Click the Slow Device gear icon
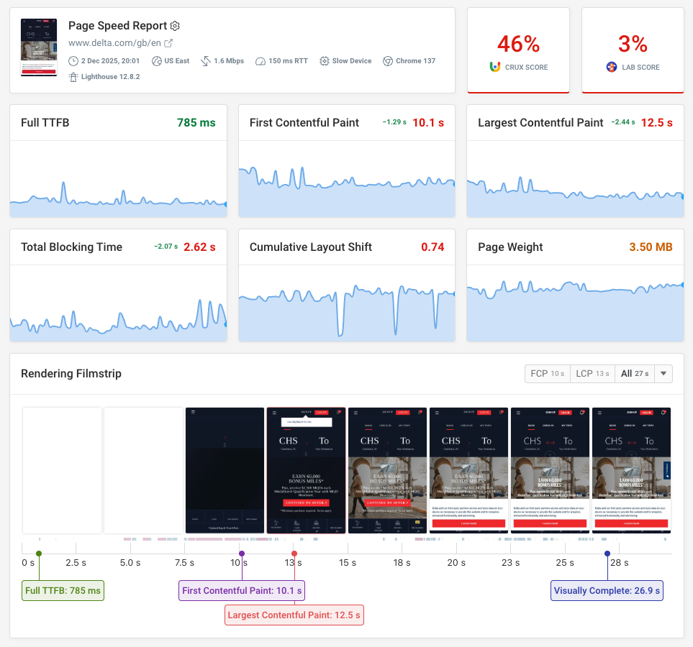The height and width of the screenshot is (647, 693). click(324, 61)
